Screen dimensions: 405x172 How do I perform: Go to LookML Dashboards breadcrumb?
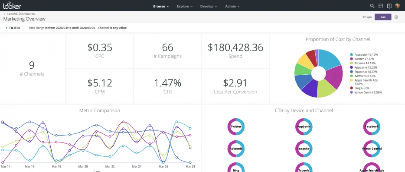[x=21, y=14]
